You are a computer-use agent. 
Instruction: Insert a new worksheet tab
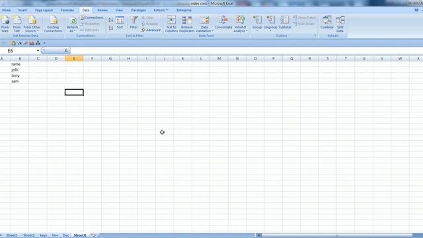pos(93,235)
